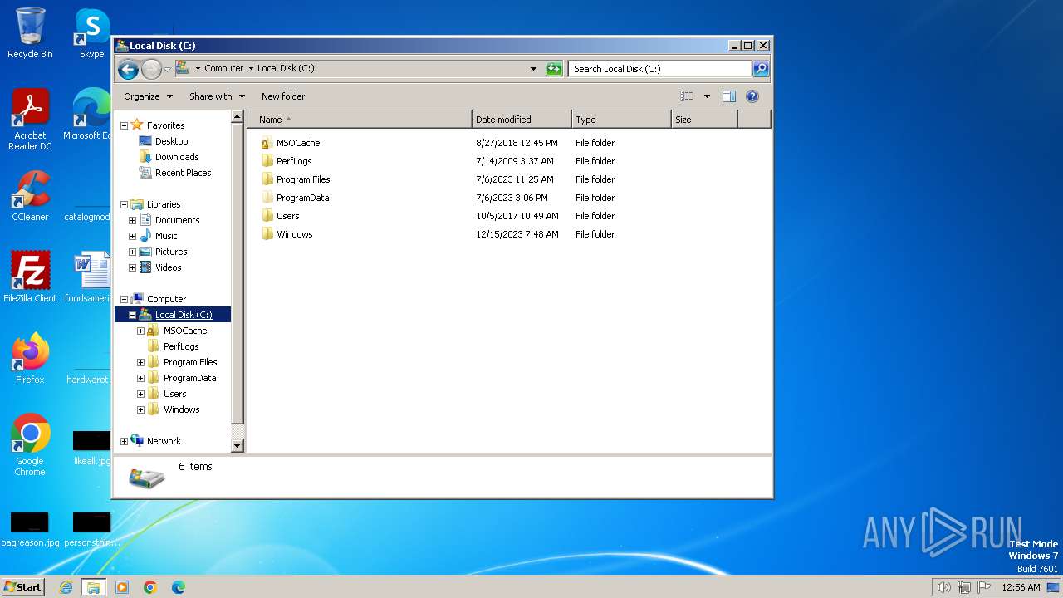Click the New folder button

click(283, 96)
